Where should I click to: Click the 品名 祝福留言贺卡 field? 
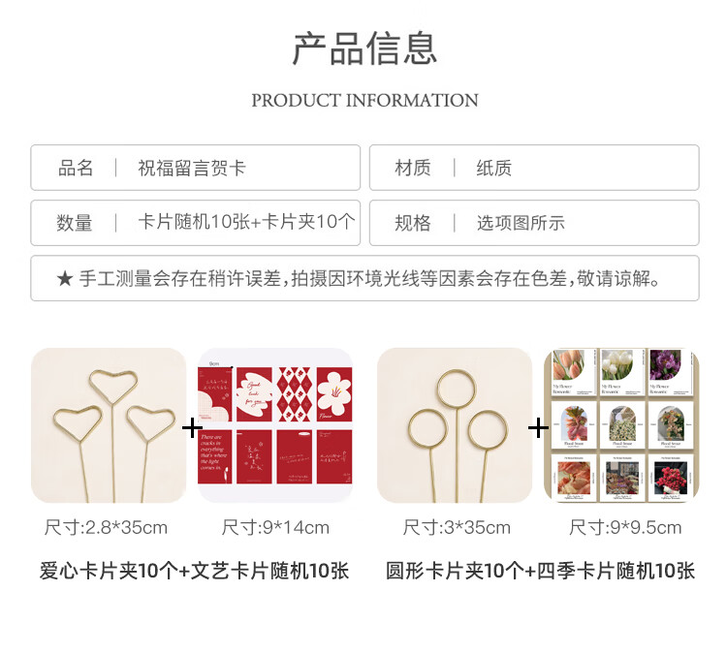(x=195, y=168)
